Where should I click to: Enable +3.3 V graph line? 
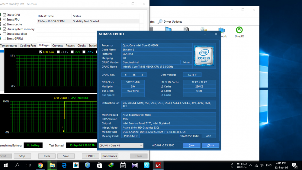58,52
